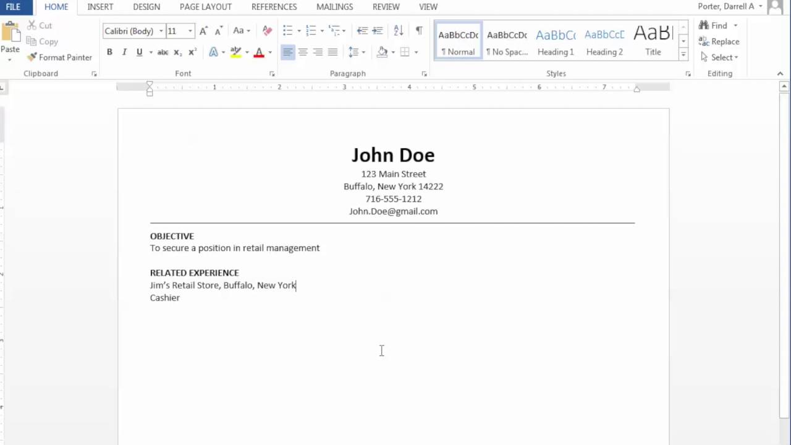791x445 pixels.
Task: Center align the paragraph
Action: tap(303, 53)
